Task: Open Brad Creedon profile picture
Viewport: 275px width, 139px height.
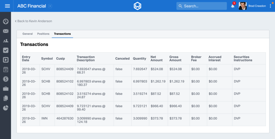Action: click(243, 6)
